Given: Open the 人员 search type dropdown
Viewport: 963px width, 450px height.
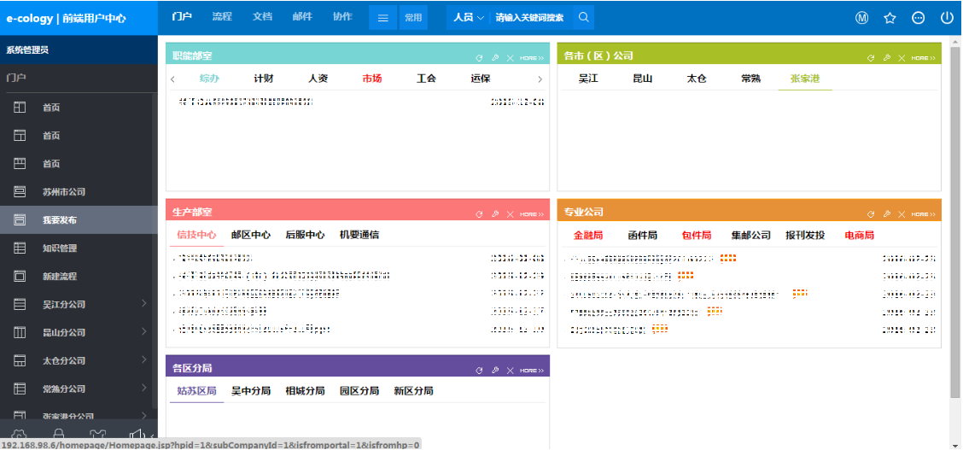Looking at the screenshot, I should click(469, 18).
